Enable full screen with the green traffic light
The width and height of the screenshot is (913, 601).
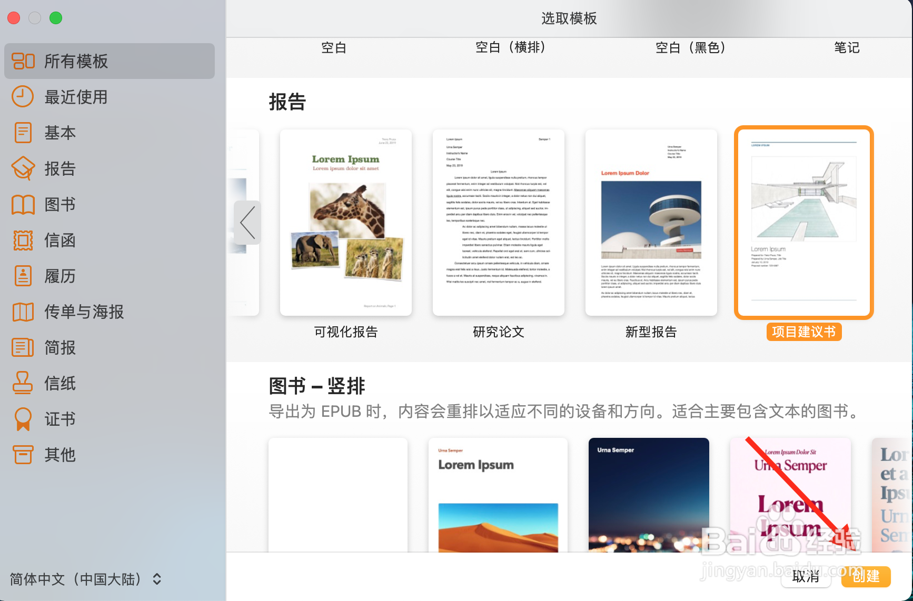click(x=56, y=17)
